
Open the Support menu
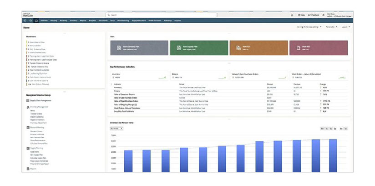[177, 21]
